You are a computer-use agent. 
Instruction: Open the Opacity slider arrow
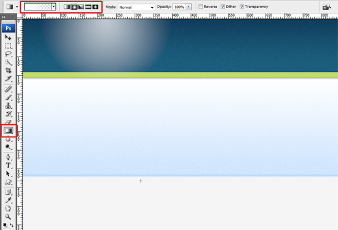click(x=189, y=7)
